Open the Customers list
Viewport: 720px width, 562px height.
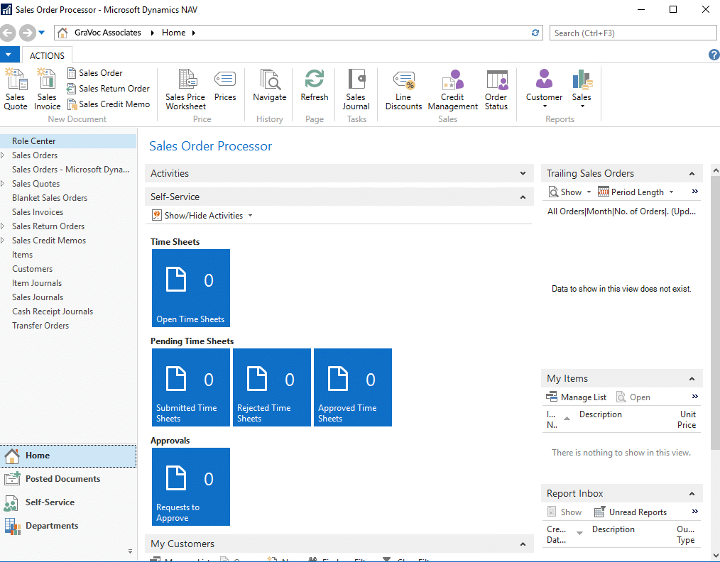point(32,269)
